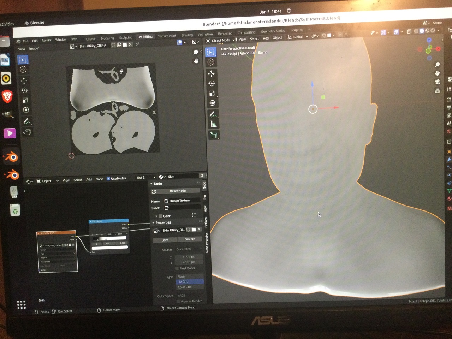Image resolution: width=452 pixels, height=339 pixels.
Task: Open the Render menu
Action: click(46, 40)
